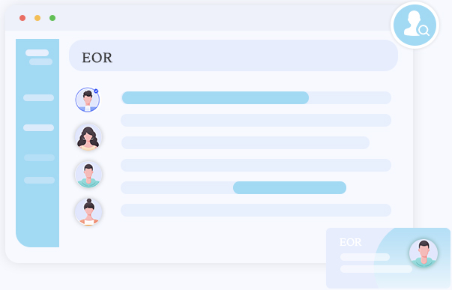Click the user search icon in the circle

click(415, 25)
